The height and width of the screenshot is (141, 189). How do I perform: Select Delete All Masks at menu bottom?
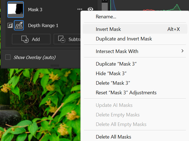pos(113,137)
